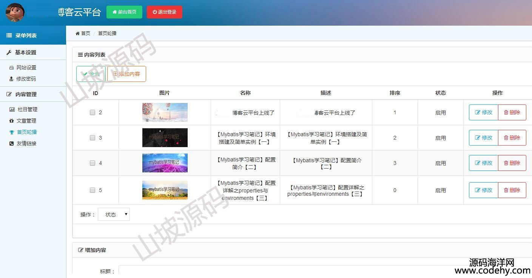Collapse the 内容管理 sidebar section

pyautogui.click(x=26, y=94)
